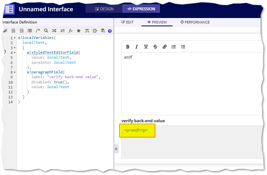
Task: Apply underline in the styled text editor
Action: 146,47
